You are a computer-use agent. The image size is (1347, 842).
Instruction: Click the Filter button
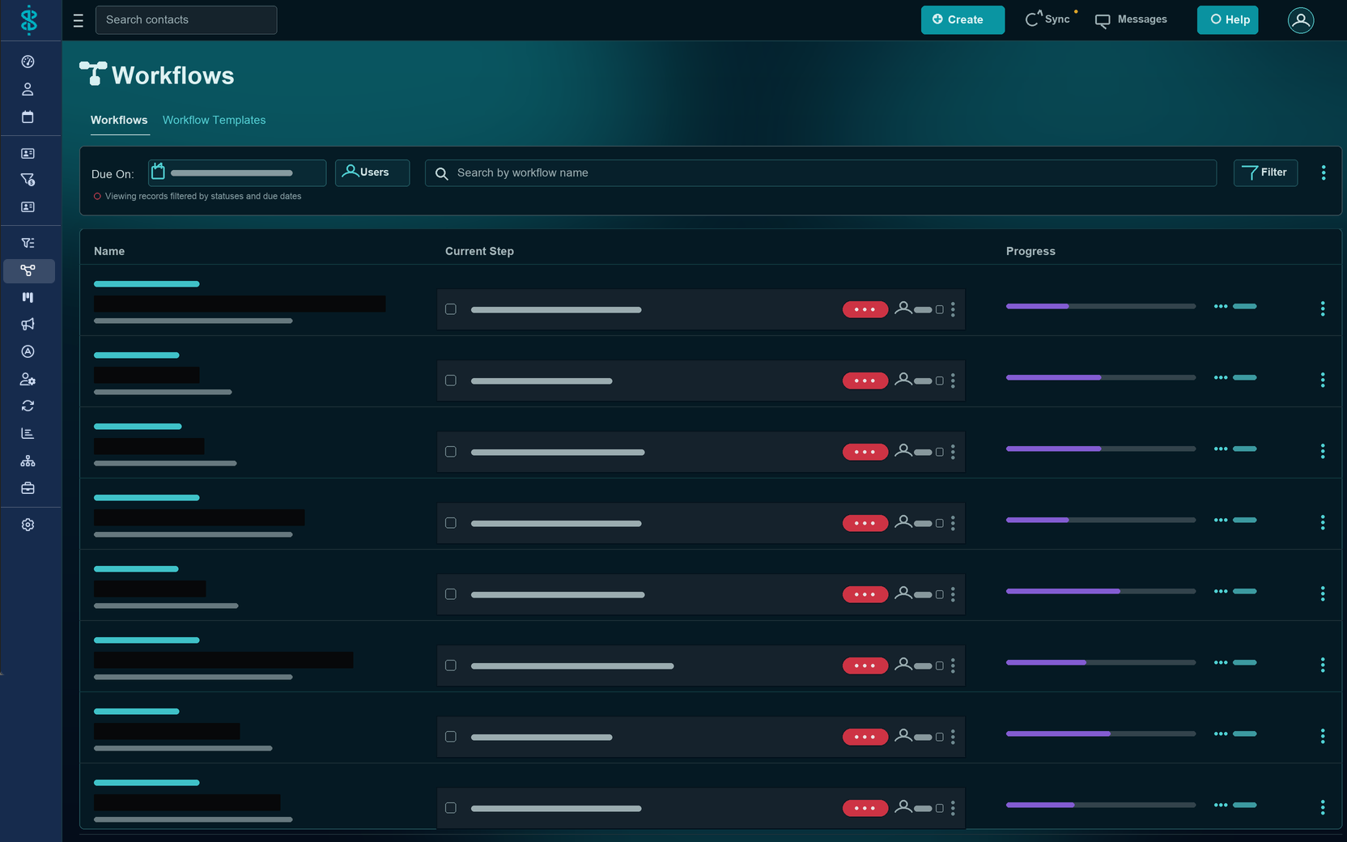(x=1265, y=172)
